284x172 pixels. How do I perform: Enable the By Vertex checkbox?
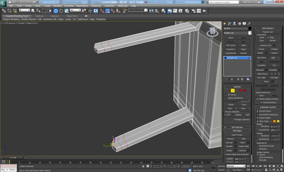point(226,95)
